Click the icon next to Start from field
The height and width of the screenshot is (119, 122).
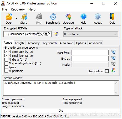(113, 52)
